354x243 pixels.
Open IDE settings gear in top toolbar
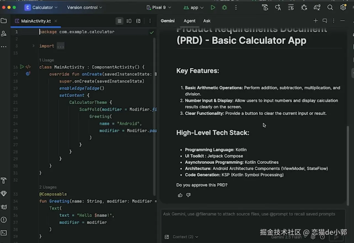343,7
